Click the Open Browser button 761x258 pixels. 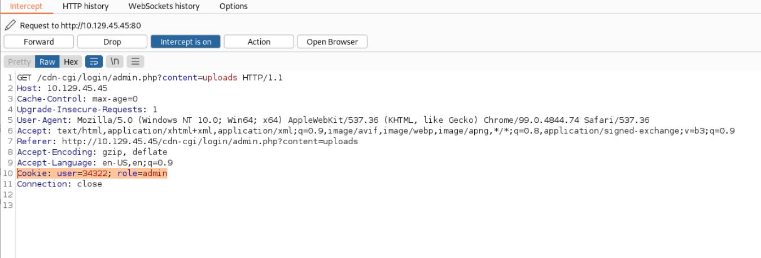333,42
